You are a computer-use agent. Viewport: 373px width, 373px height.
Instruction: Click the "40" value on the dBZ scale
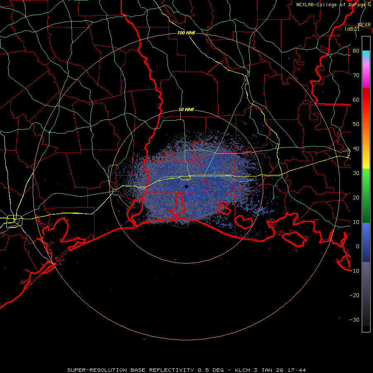click(x=356, y=148)
